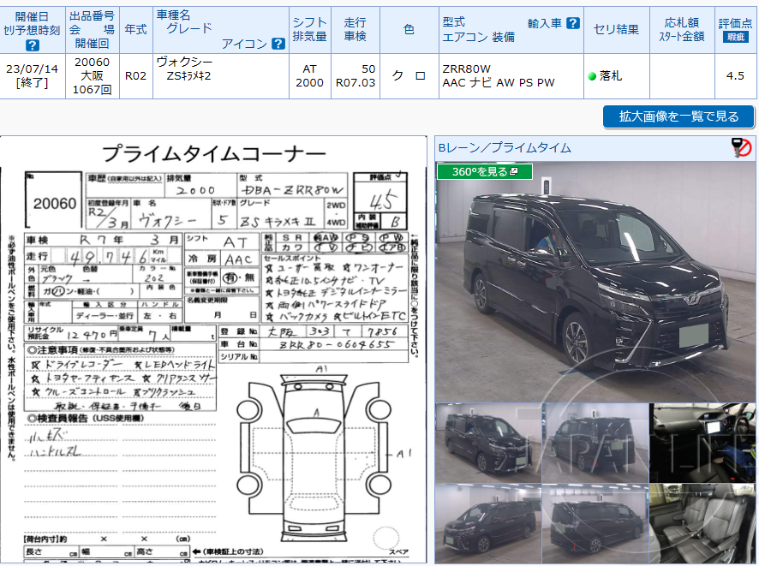This screenshot has height=566, width=759.
Task: View the interior seats thumbnail
Action: pos(701,522)
